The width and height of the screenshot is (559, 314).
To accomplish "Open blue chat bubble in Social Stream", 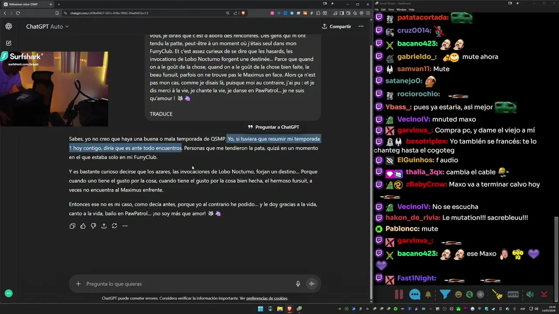I will pos(415,294).
